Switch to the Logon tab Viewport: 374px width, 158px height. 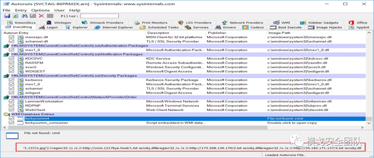[49, 27]
